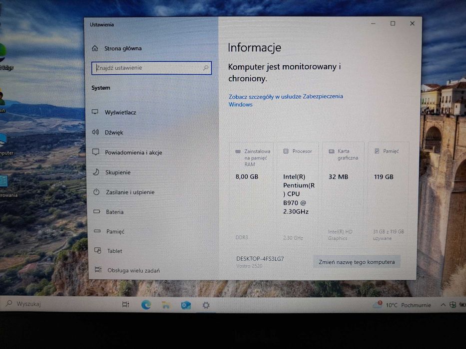Open Strona główna home page
The image size is (466, 349).
[x=117, y=48]
